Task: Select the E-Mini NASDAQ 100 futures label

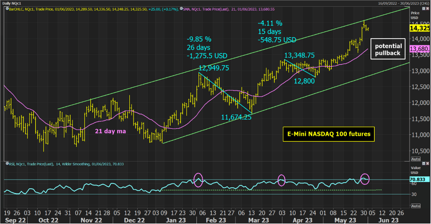Action: 329,134
